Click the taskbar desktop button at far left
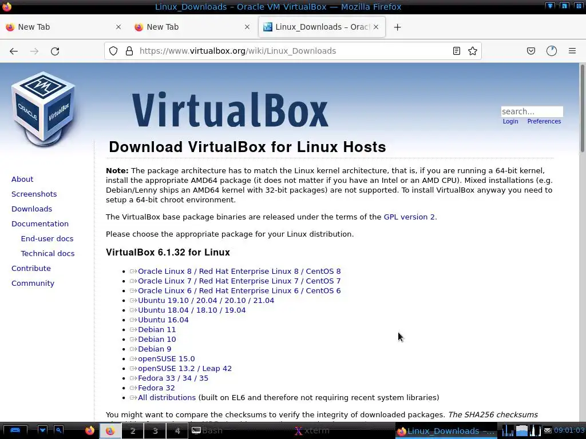 (x=14, y=431)
